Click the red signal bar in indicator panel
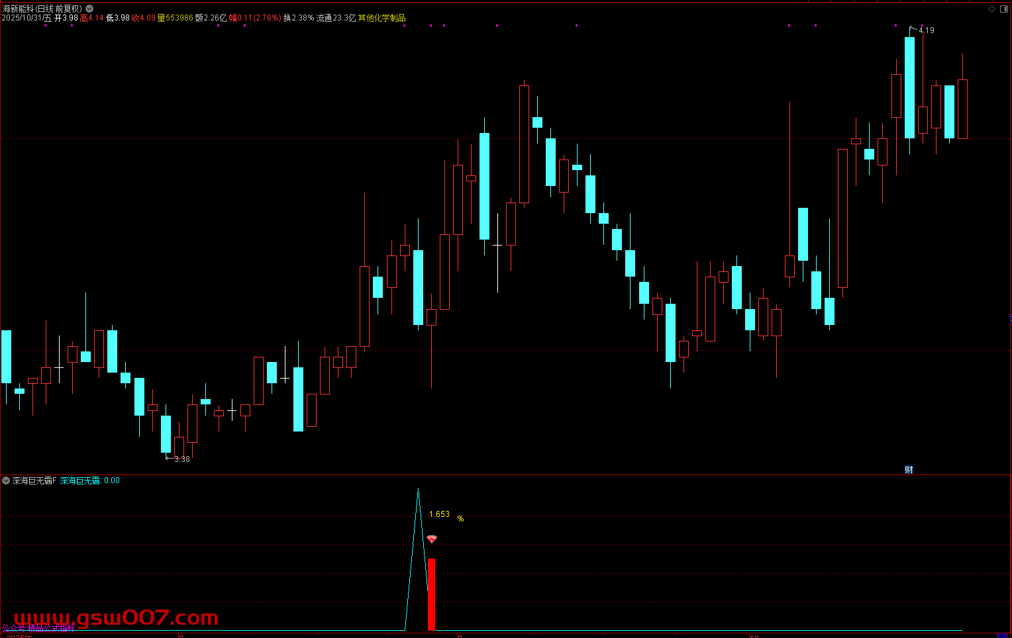Image resolution: width=1012 pixels, height=638 pixels. tap(432, 594)
